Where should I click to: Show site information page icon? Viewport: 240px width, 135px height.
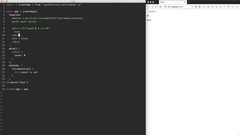point(169,7)
